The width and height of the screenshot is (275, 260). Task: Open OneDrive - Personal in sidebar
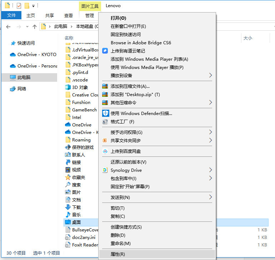(x=33, y=66)
